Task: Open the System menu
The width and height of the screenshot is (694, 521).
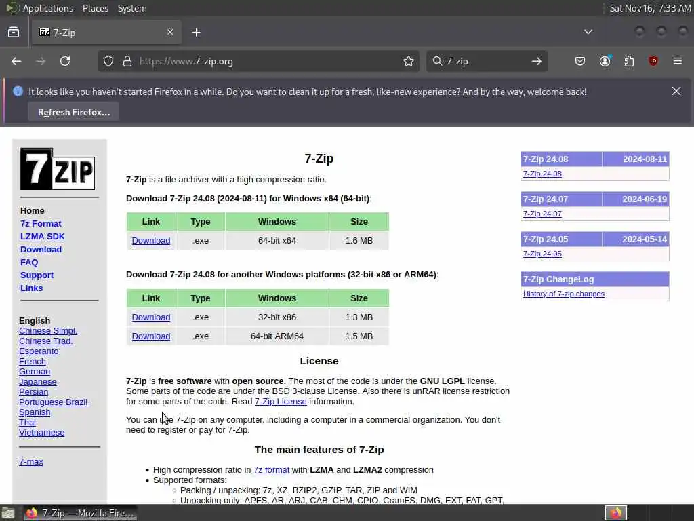Action: pos(132,8)
